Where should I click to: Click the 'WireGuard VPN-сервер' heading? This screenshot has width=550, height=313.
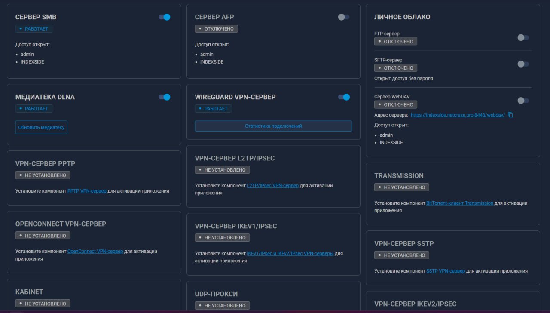click(x=235, y=97)
